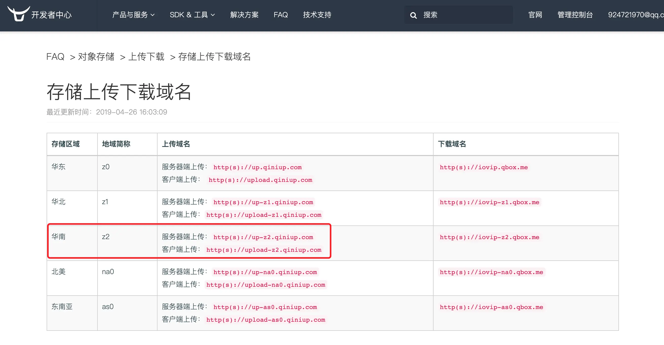
Task: Click inside the 搜索 search field
Action: pos(464,15)
